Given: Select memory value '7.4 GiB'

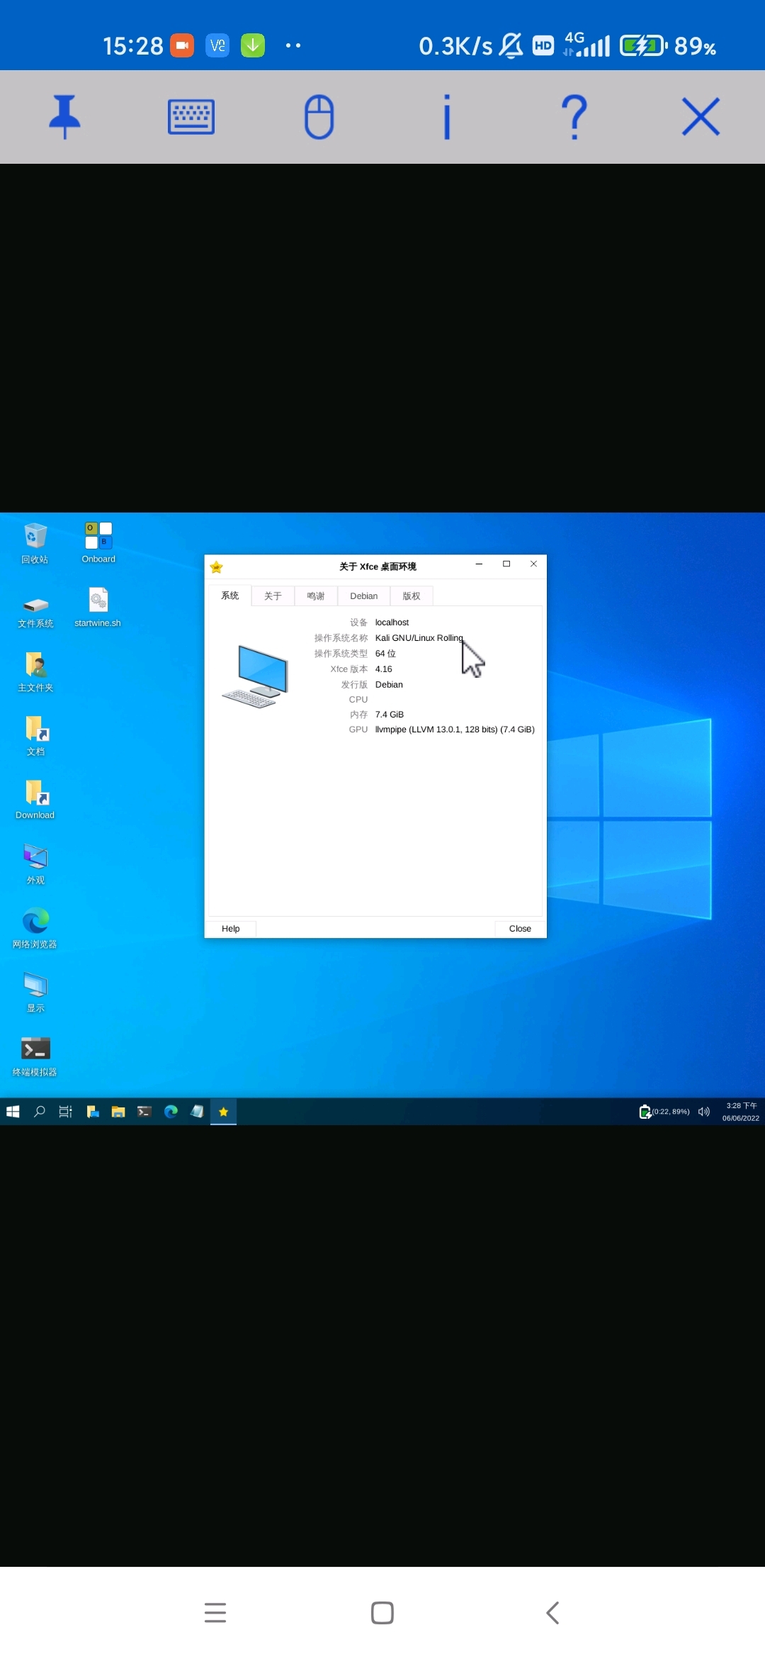Looking at the screenshot, I should pos(389,715).
